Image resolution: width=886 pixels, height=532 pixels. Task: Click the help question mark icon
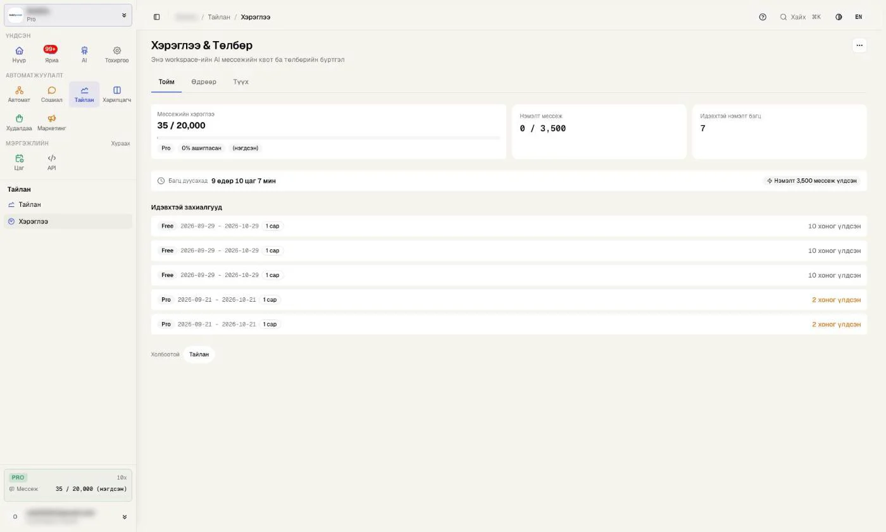tap(763, 17)
